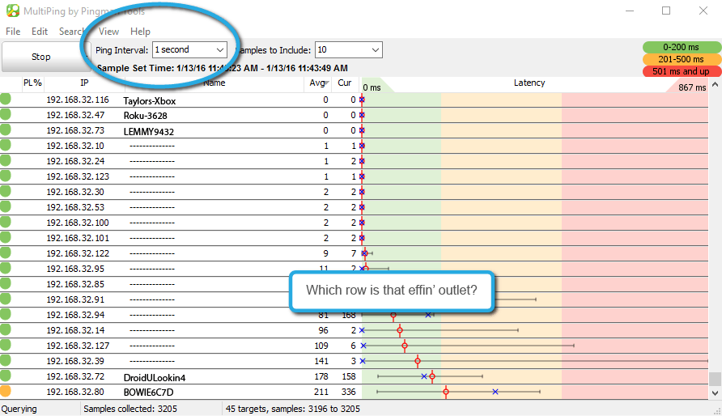Click the red latency circle on 192.168.32.39 row

tap(418, 361)
